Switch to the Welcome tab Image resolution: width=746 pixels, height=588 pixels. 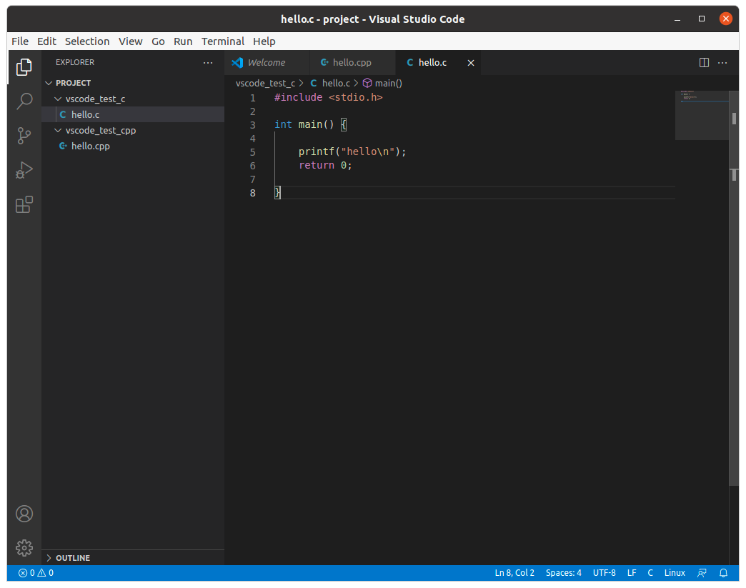point(267,63)
